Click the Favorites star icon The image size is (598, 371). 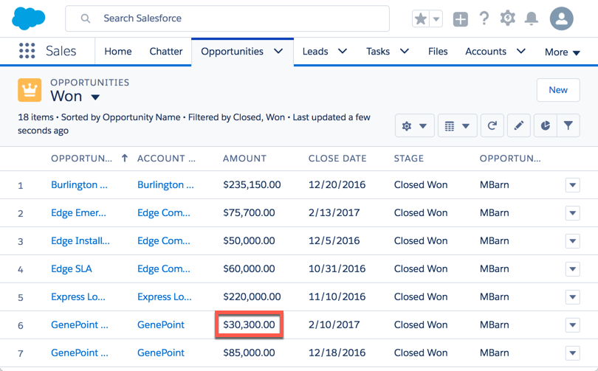coord(421,18)
